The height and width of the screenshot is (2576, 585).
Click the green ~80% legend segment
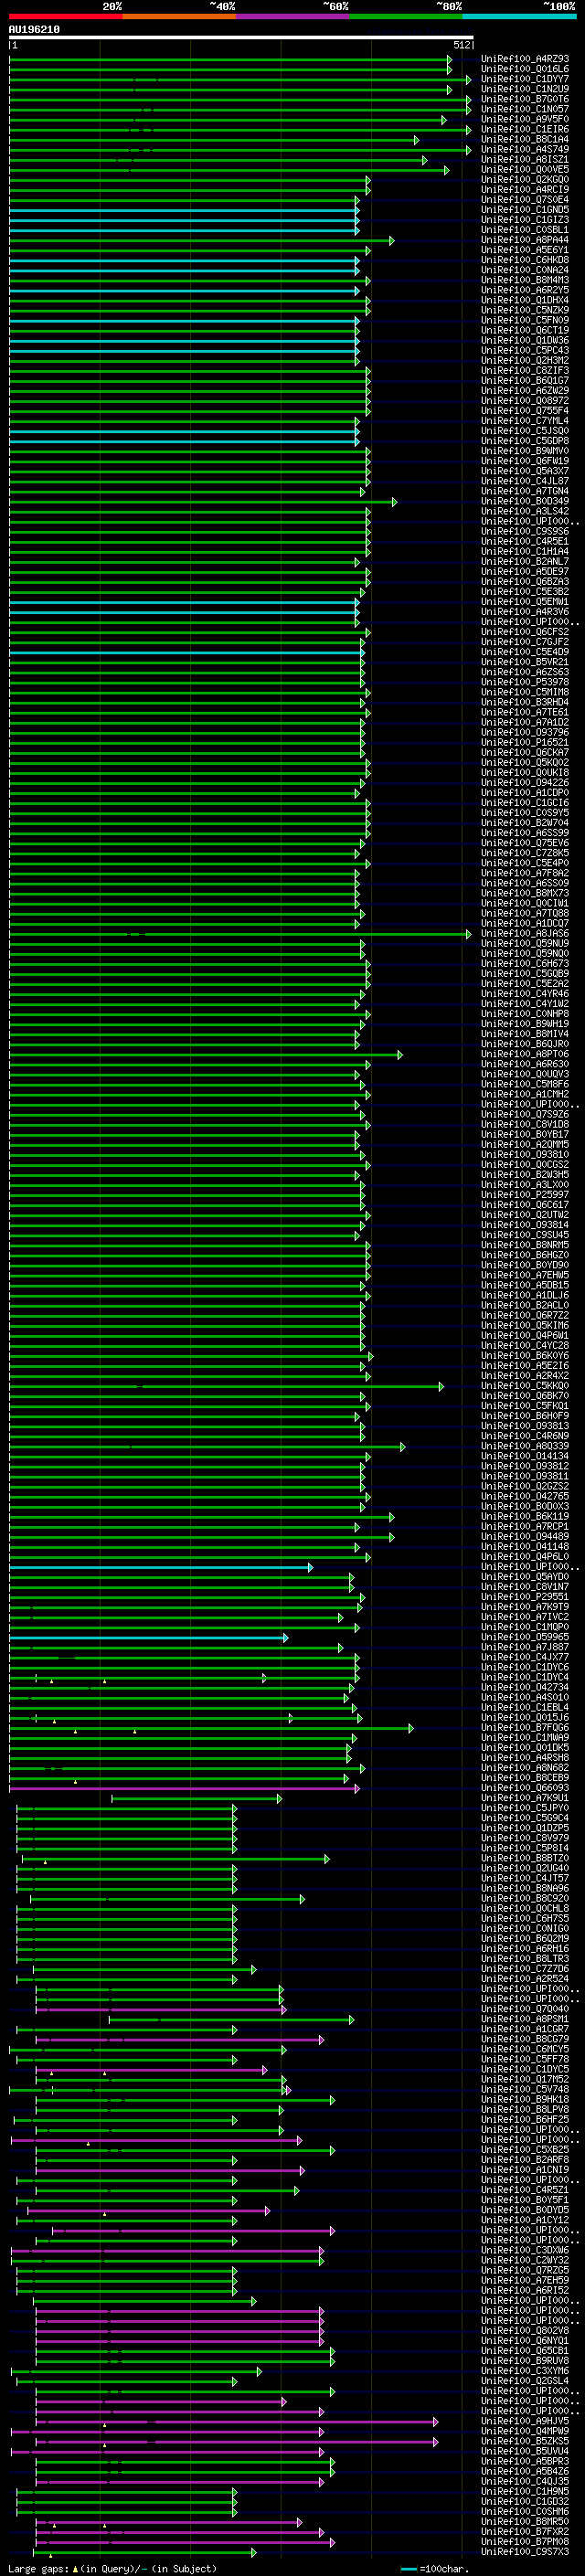tap(406, 16)
